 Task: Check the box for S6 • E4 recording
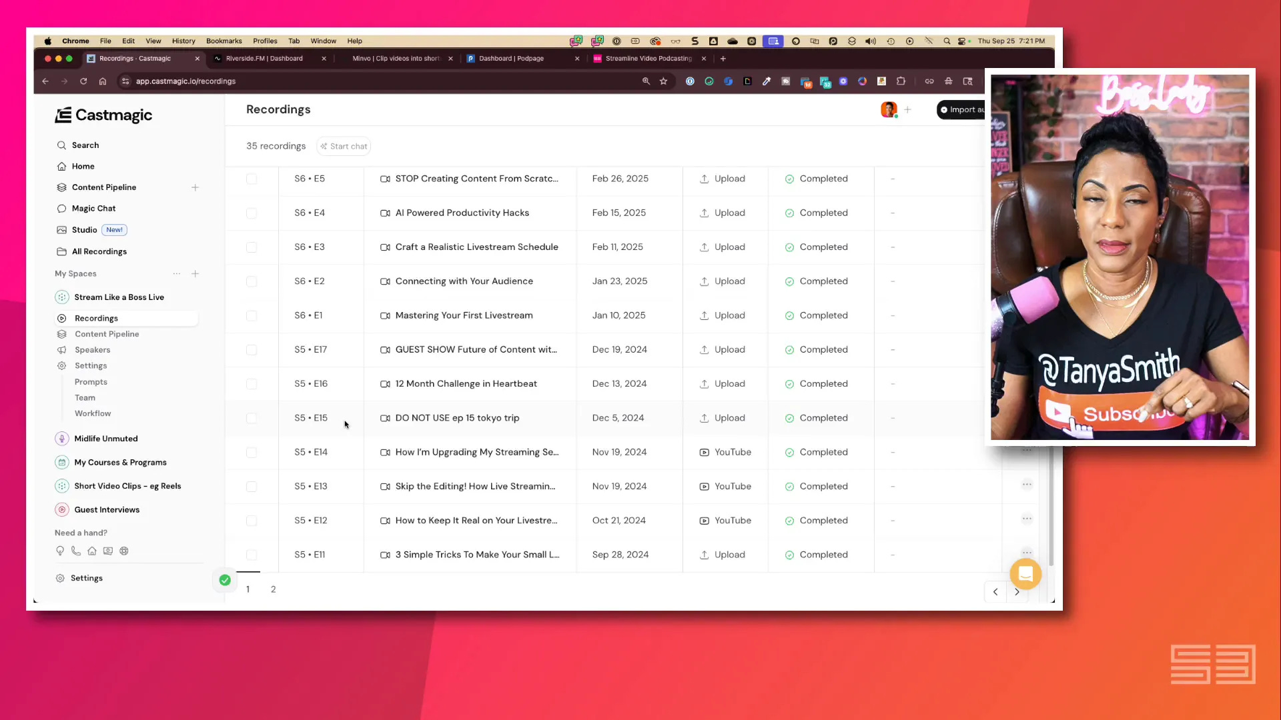[252, 213]
